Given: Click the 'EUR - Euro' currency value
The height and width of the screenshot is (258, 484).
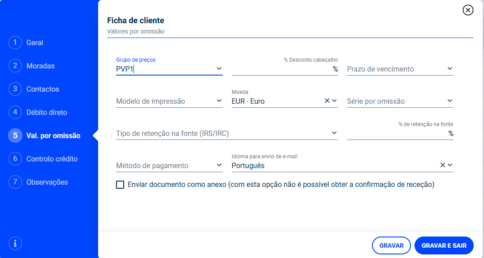Looking at the screenshot, I should coord(248,102).
